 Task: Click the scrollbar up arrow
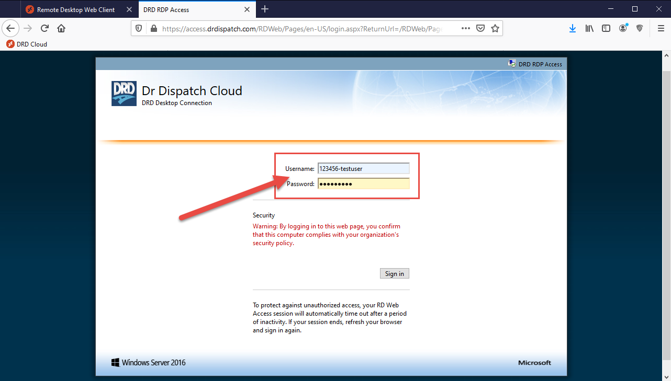[x=666, y=55]
